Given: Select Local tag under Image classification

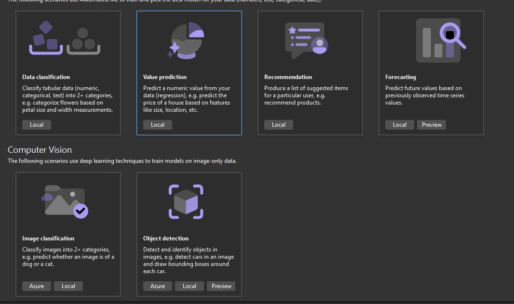Looking at the screenshot, I should (x=68, y=286).
